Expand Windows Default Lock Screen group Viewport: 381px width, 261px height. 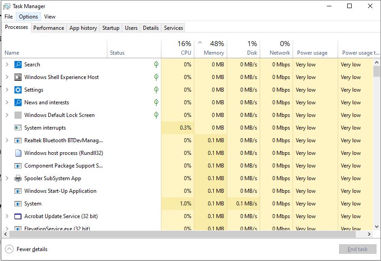coord(7,115)
